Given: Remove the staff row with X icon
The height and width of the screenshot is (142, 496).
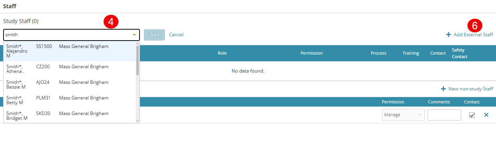Looking at the screenshot, I should (486, 115).
